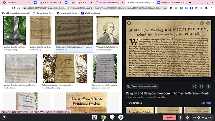Image resolution: width=215 pixels, height=121 pixels.
Task: Launch Chrome from the shelf
Action: click(x=103, y=117)
